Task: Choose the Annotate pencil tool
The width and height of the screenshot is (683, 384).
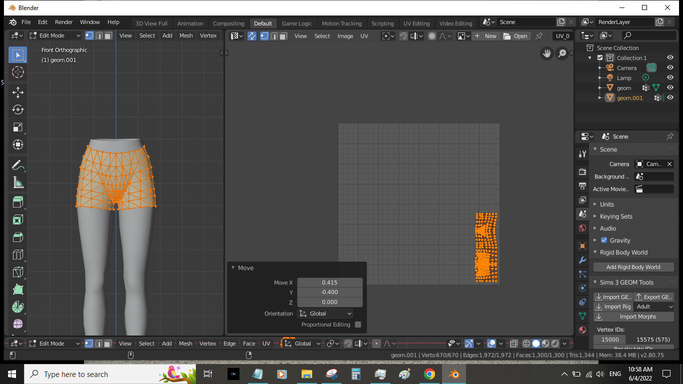Action: pos(17,164)
